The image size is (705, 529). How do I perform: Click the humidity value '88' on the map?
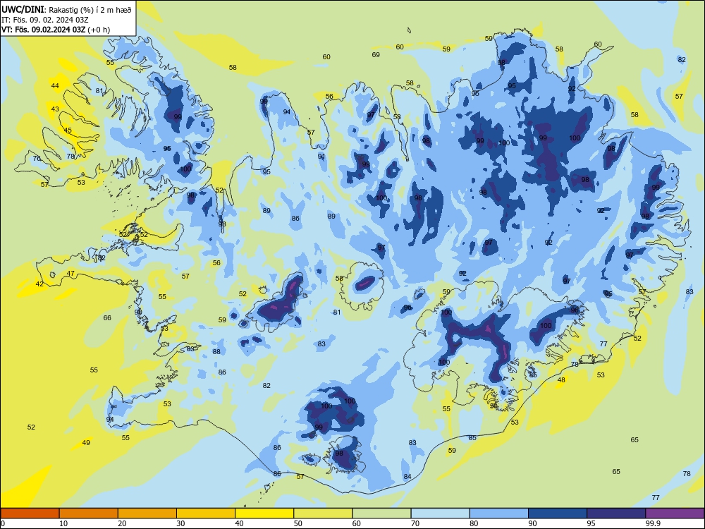pos(216,352)
